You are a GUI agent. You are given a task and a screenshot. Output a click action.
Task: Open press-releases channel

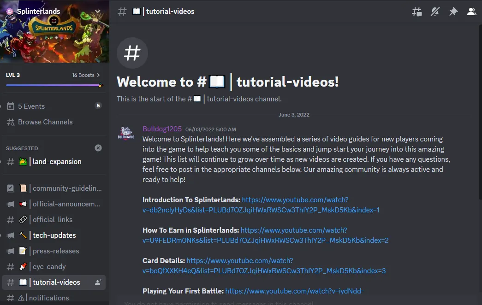(54, 251)
